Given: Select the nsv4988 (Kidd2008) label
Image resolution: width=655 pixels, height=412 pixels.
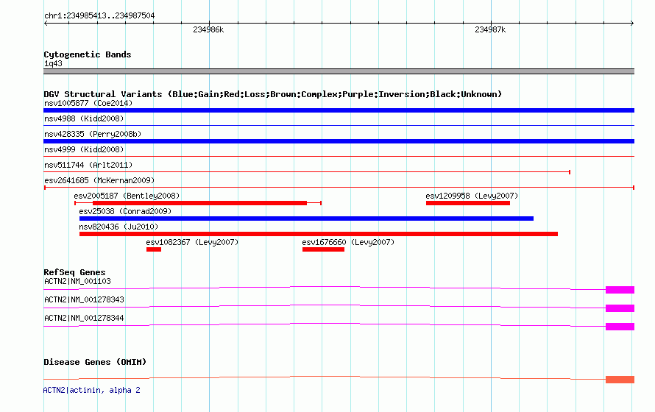Looking at the screenshot, I should pos(84,118).
